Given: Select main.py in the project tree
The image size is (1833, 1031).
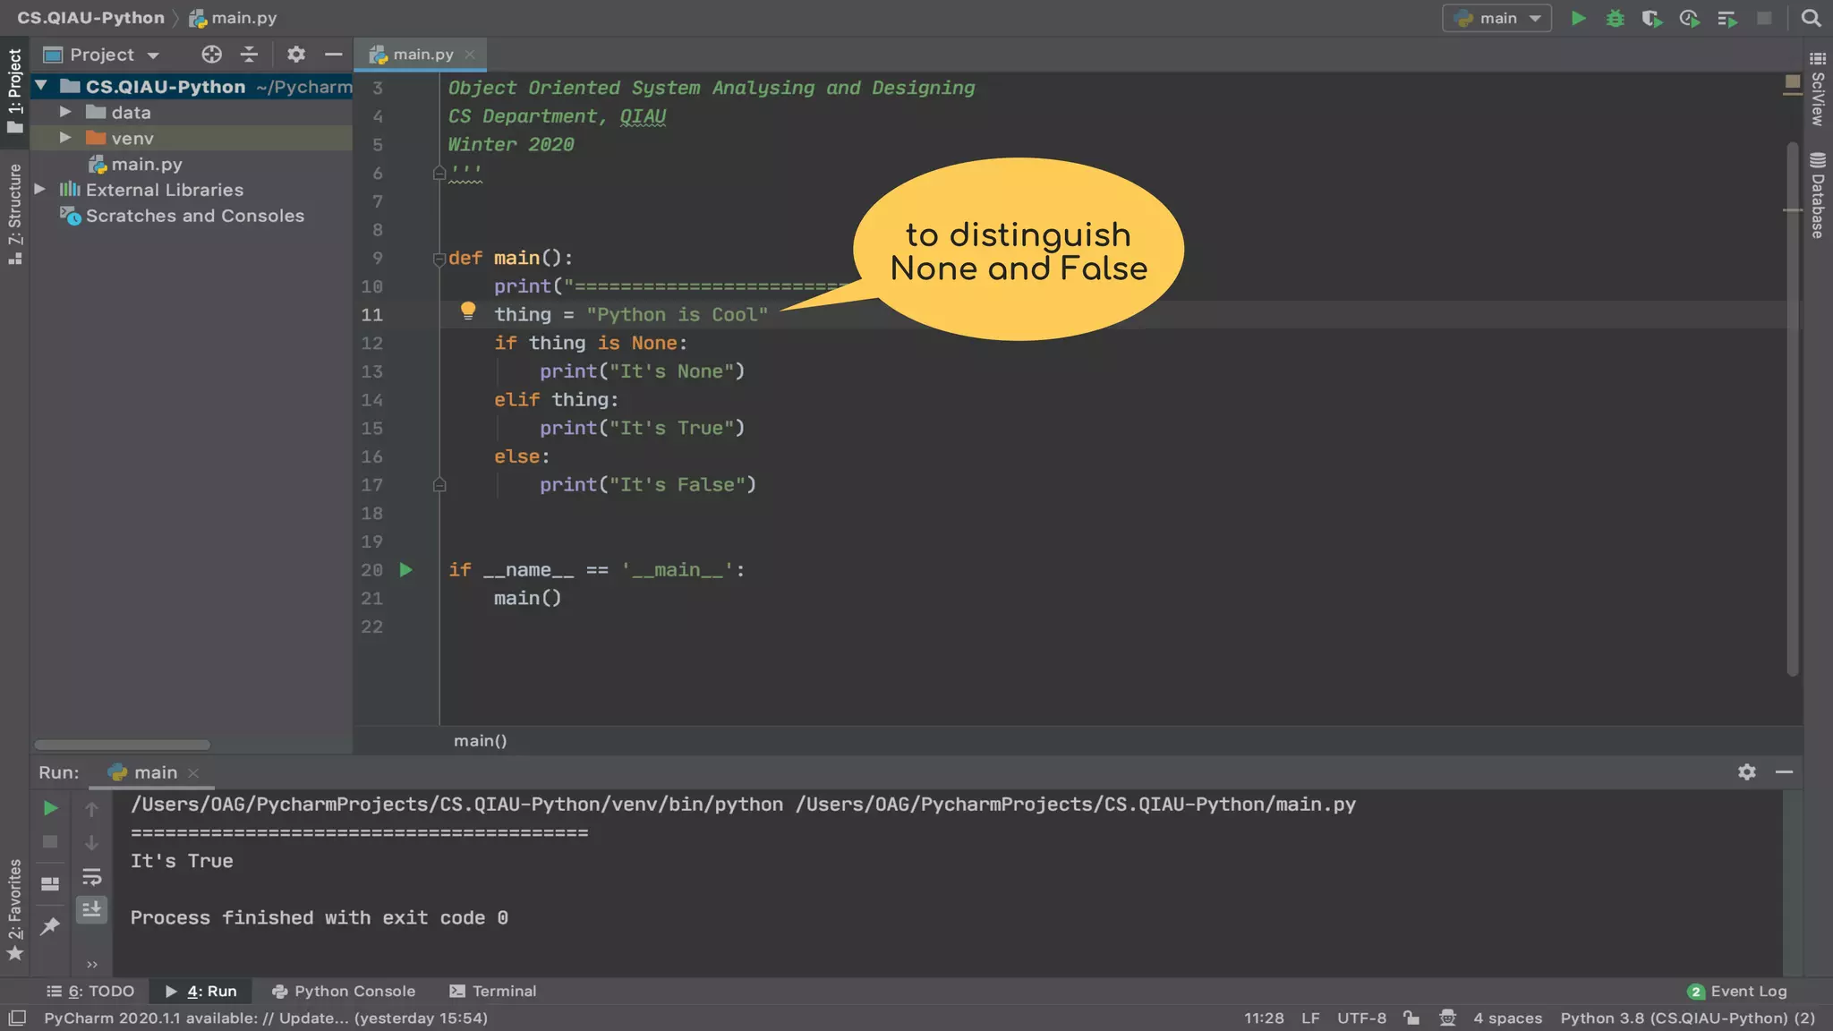Looking at the screenshot, I should click(x=146, y=164).
